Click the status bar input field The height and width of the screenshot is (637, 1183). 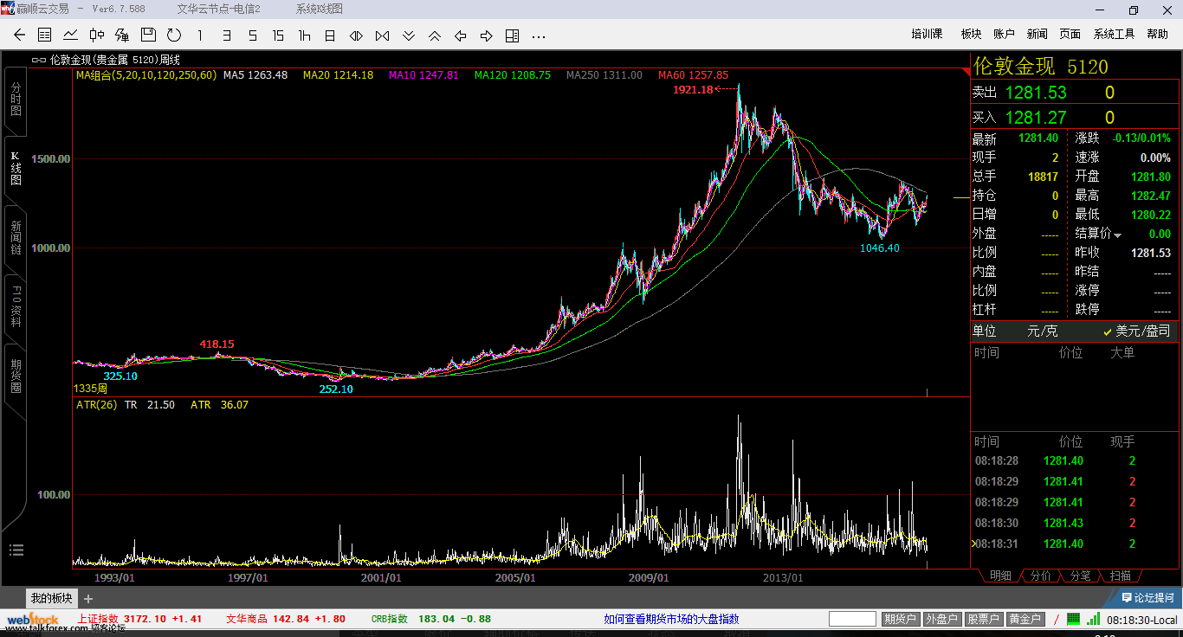coord(853,619)
